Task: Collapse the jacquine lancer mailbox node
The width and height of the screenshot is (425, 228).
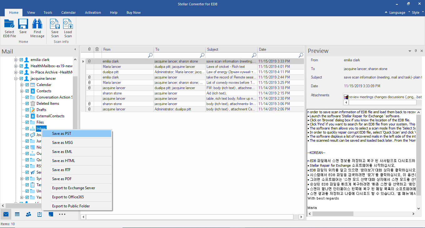Action: pyautogui.click(x=16, y=79)
